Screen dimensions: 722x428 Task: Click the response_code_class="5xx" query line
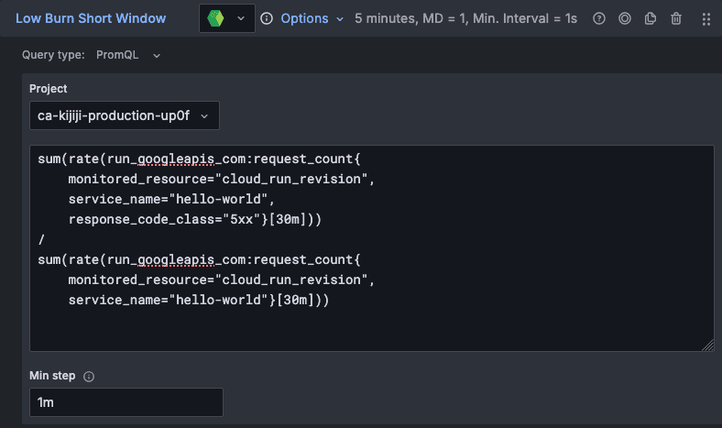pos(195,219)
